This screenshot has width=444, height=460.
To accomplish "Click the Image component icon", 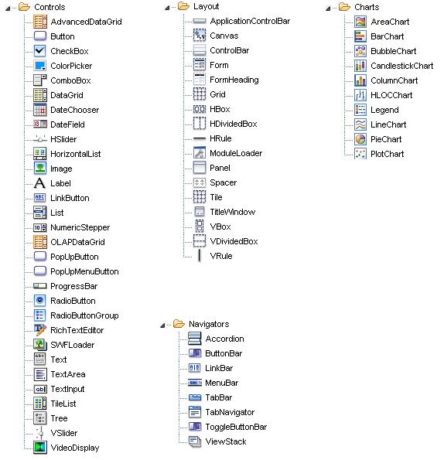I will tap(40, 169).
